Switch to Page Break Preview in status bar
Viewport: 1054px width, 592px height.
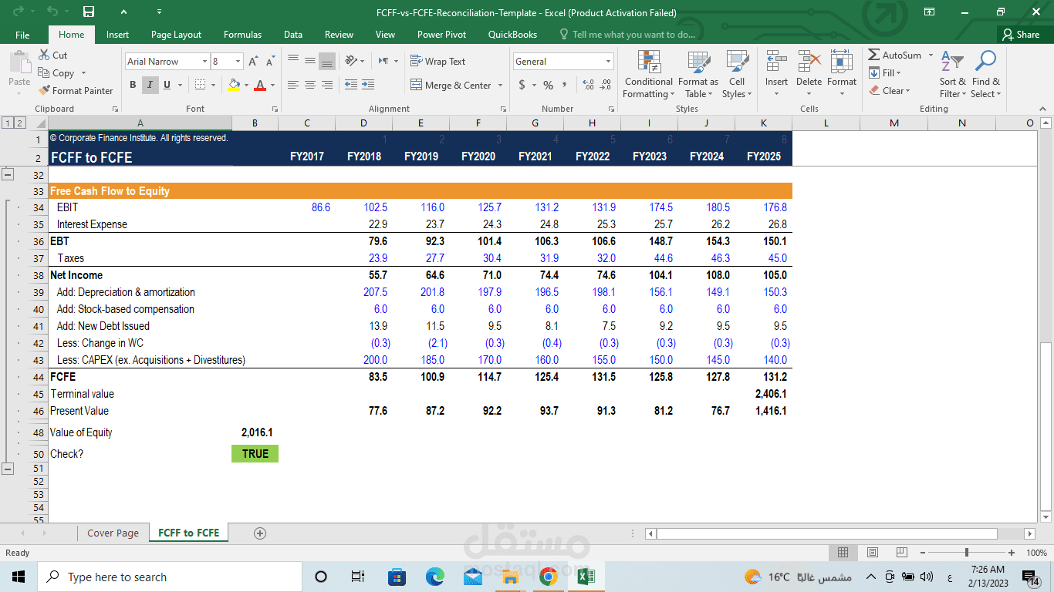901,552
